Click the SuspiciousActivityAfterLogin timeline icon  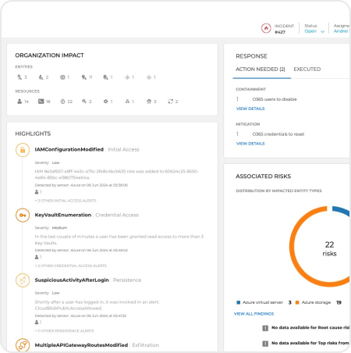pyautogui.click(x=23, y=280)
